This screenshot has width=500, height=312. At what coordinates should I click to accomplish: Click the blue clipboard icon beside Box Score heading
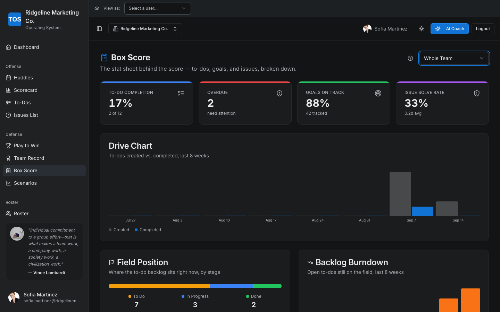(104, 58)
